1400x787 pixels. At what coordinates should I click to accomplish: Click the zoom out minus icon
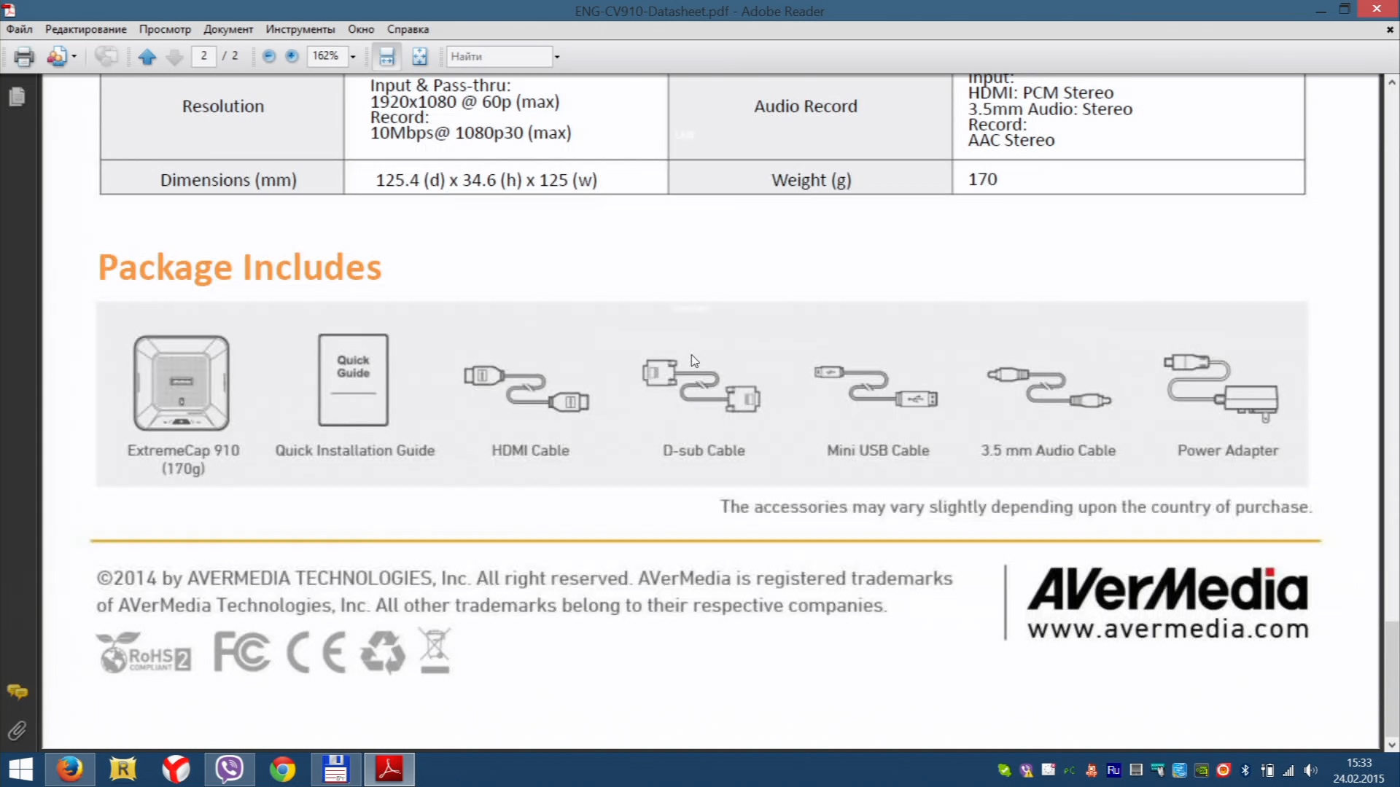(x=269, y=56)
